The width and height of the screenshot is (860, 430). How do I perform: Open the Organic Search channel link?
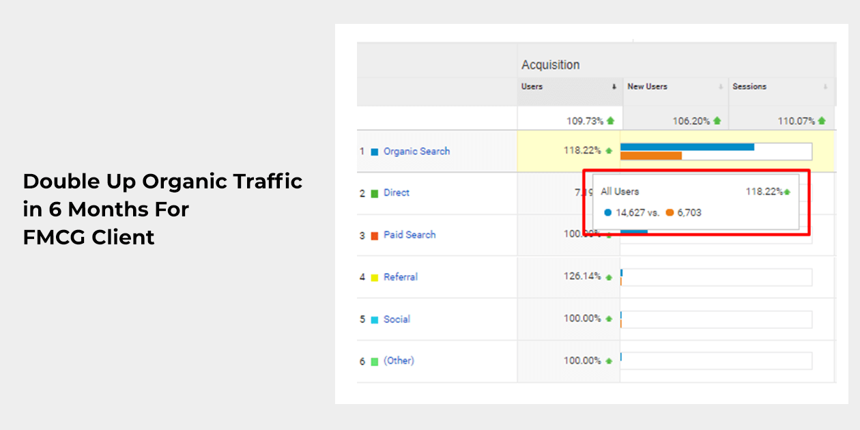(x=416, y=152)
